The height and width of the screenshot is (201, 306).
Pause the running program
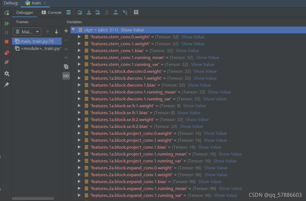coord(7,33)
